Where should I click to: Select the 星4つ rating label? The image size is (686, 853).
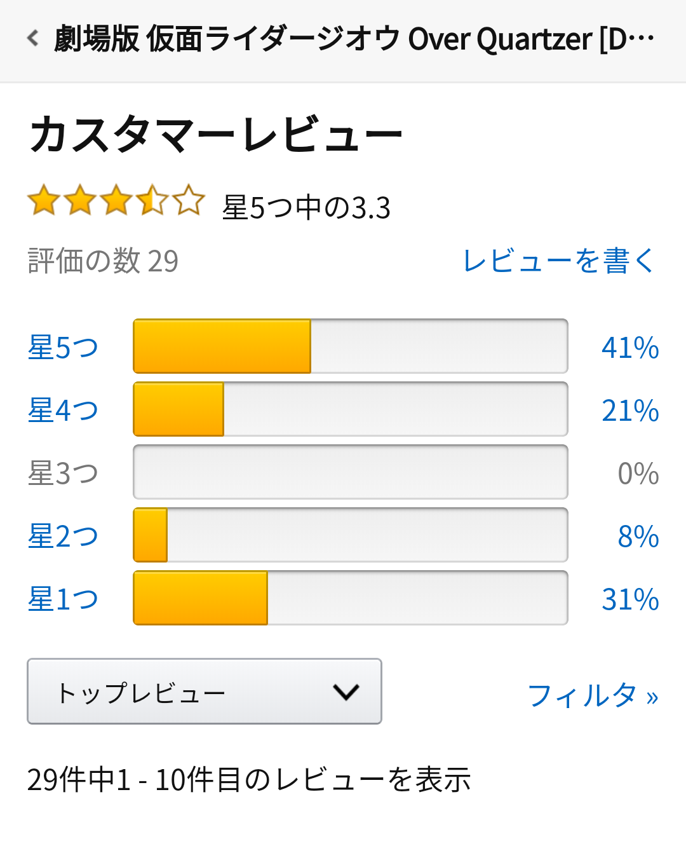tap(63, 410)
